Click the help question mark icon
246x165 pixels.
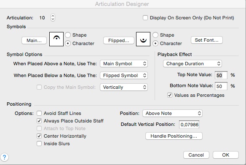[4, 157]
